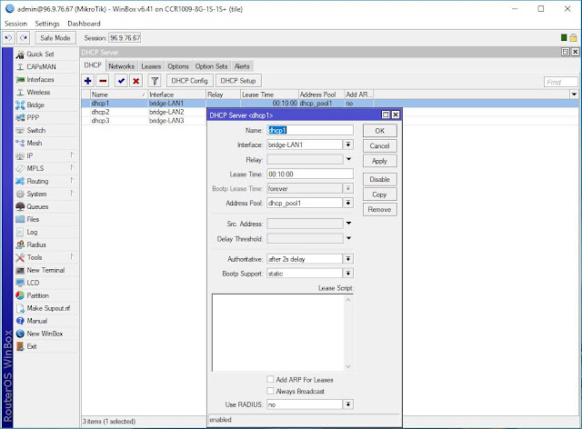Viewport: 582px width, 429px height.
Task: Click Disable button in dhcp1 dialog
Action: [380, 179]
